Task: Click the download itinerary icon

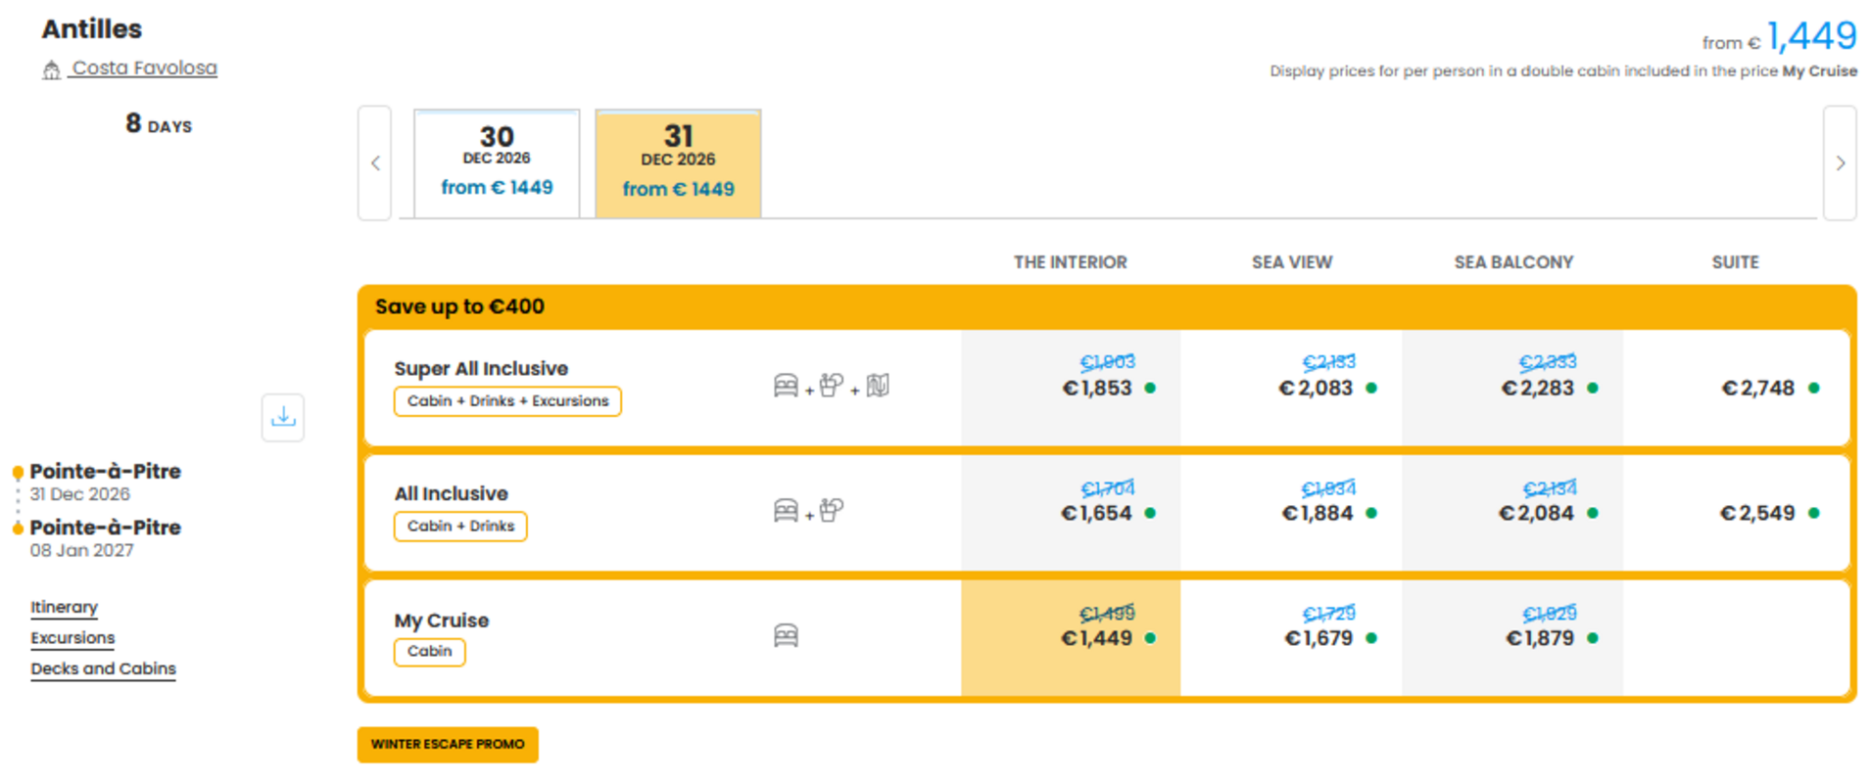Action: [x=283, y=417]
